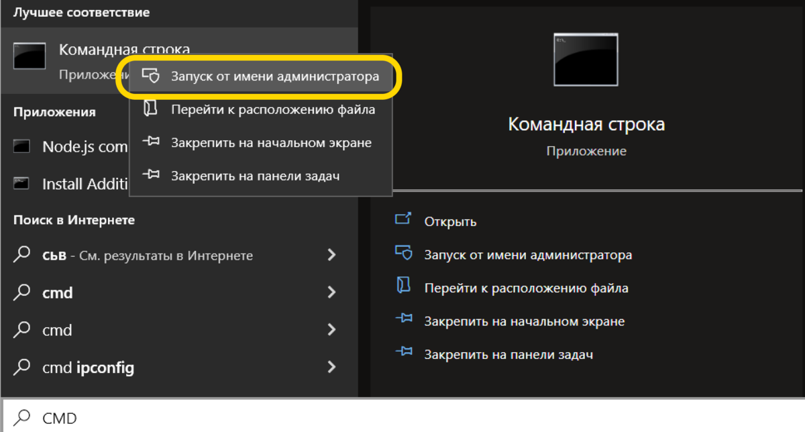This screenshot has height=432, width=805.
Task: Choose 'Закрепить на панели задач' in context menu
Action: coord(260,176)
